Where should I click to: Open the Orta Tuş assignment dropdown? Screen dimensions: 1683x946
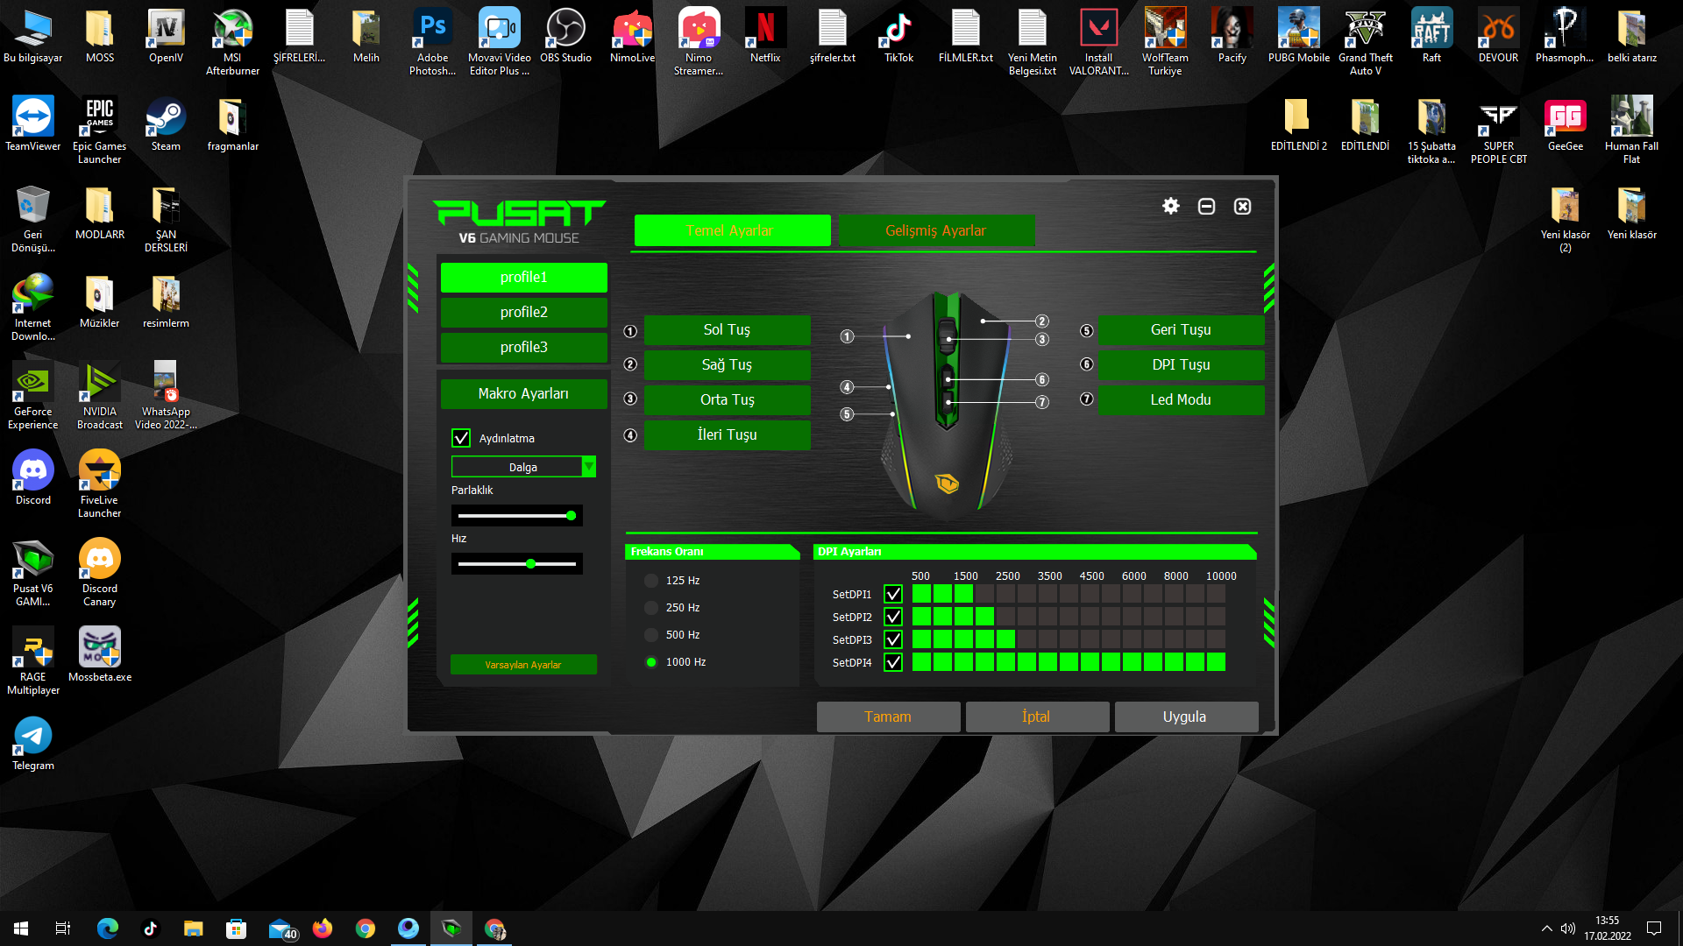point(727,399)
